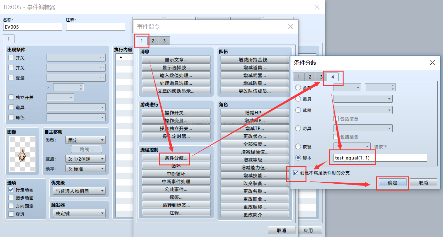Image resolution: width=443 pixels, height=237 pixels.
Task: Open the 按键 dropdown in 条件分歧
Action: (x=352, y=146)
